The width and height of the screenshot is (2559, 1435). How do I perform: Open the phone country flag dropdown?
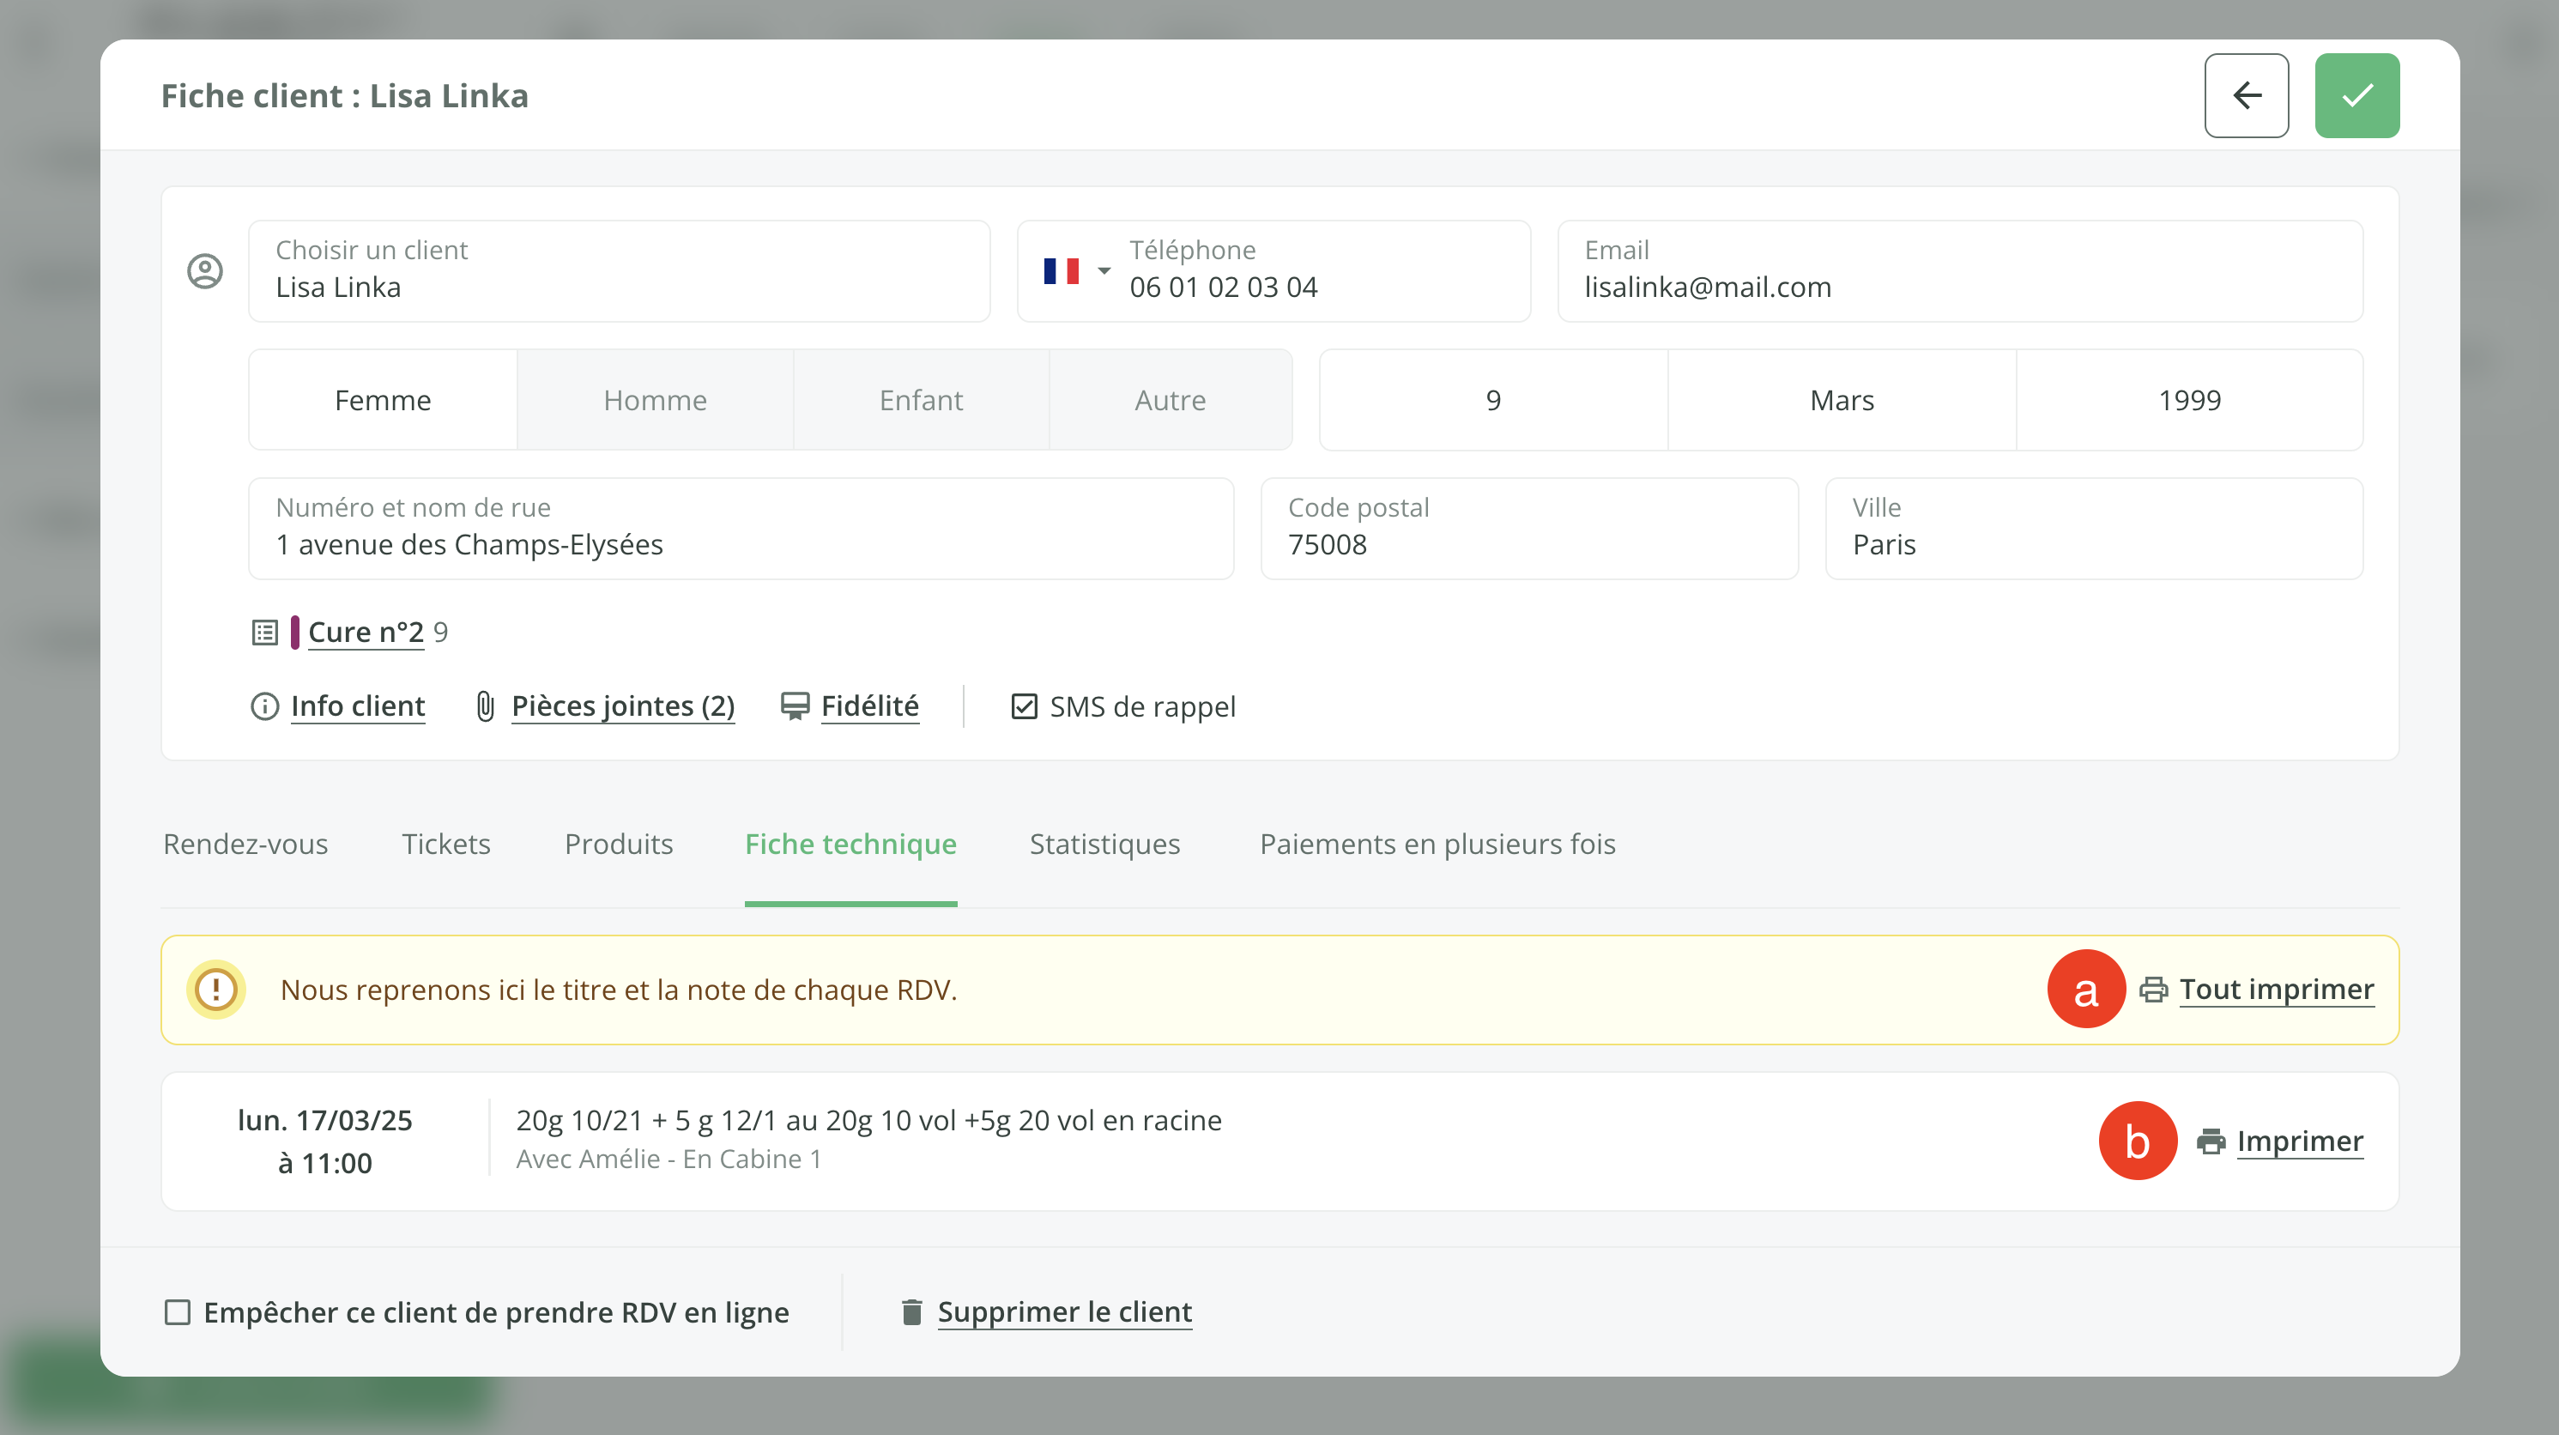coord(1076,271)
